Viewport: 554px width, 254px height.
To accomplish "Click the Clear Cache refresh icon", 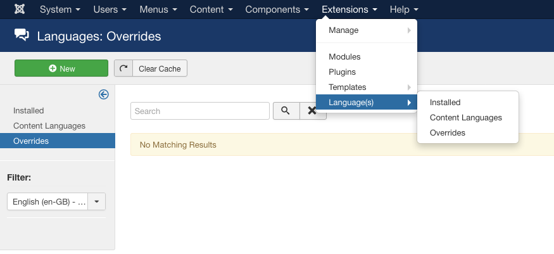I will pos(123,68).
